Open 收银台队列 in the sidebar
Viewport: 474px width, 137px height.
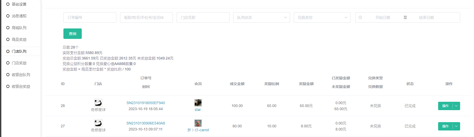21,75
